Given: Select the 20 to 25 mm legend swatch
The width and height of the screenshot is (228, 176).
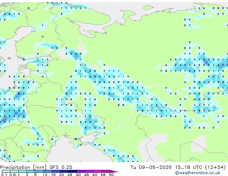Looking at the screenshot, I should click(x=64, y=171).
